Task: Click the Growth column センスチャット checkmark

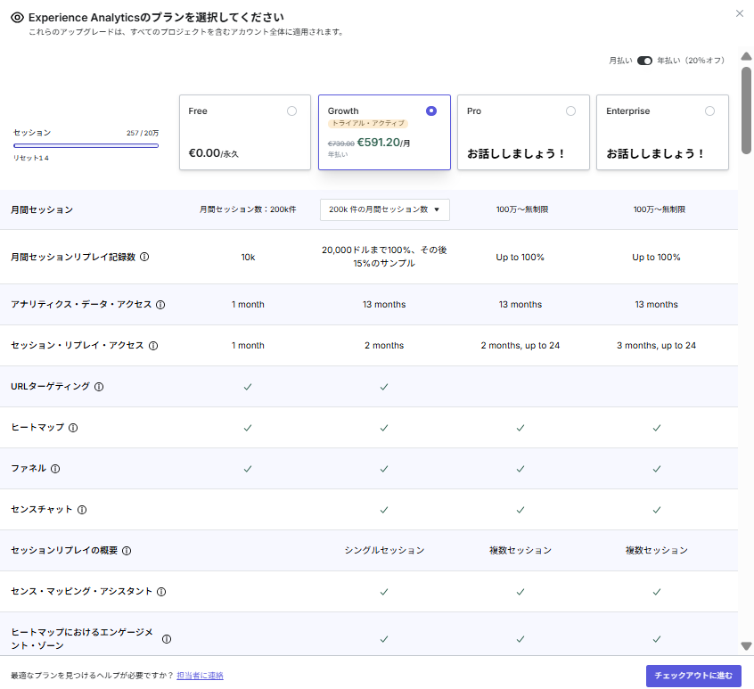Action: (384, 510)
